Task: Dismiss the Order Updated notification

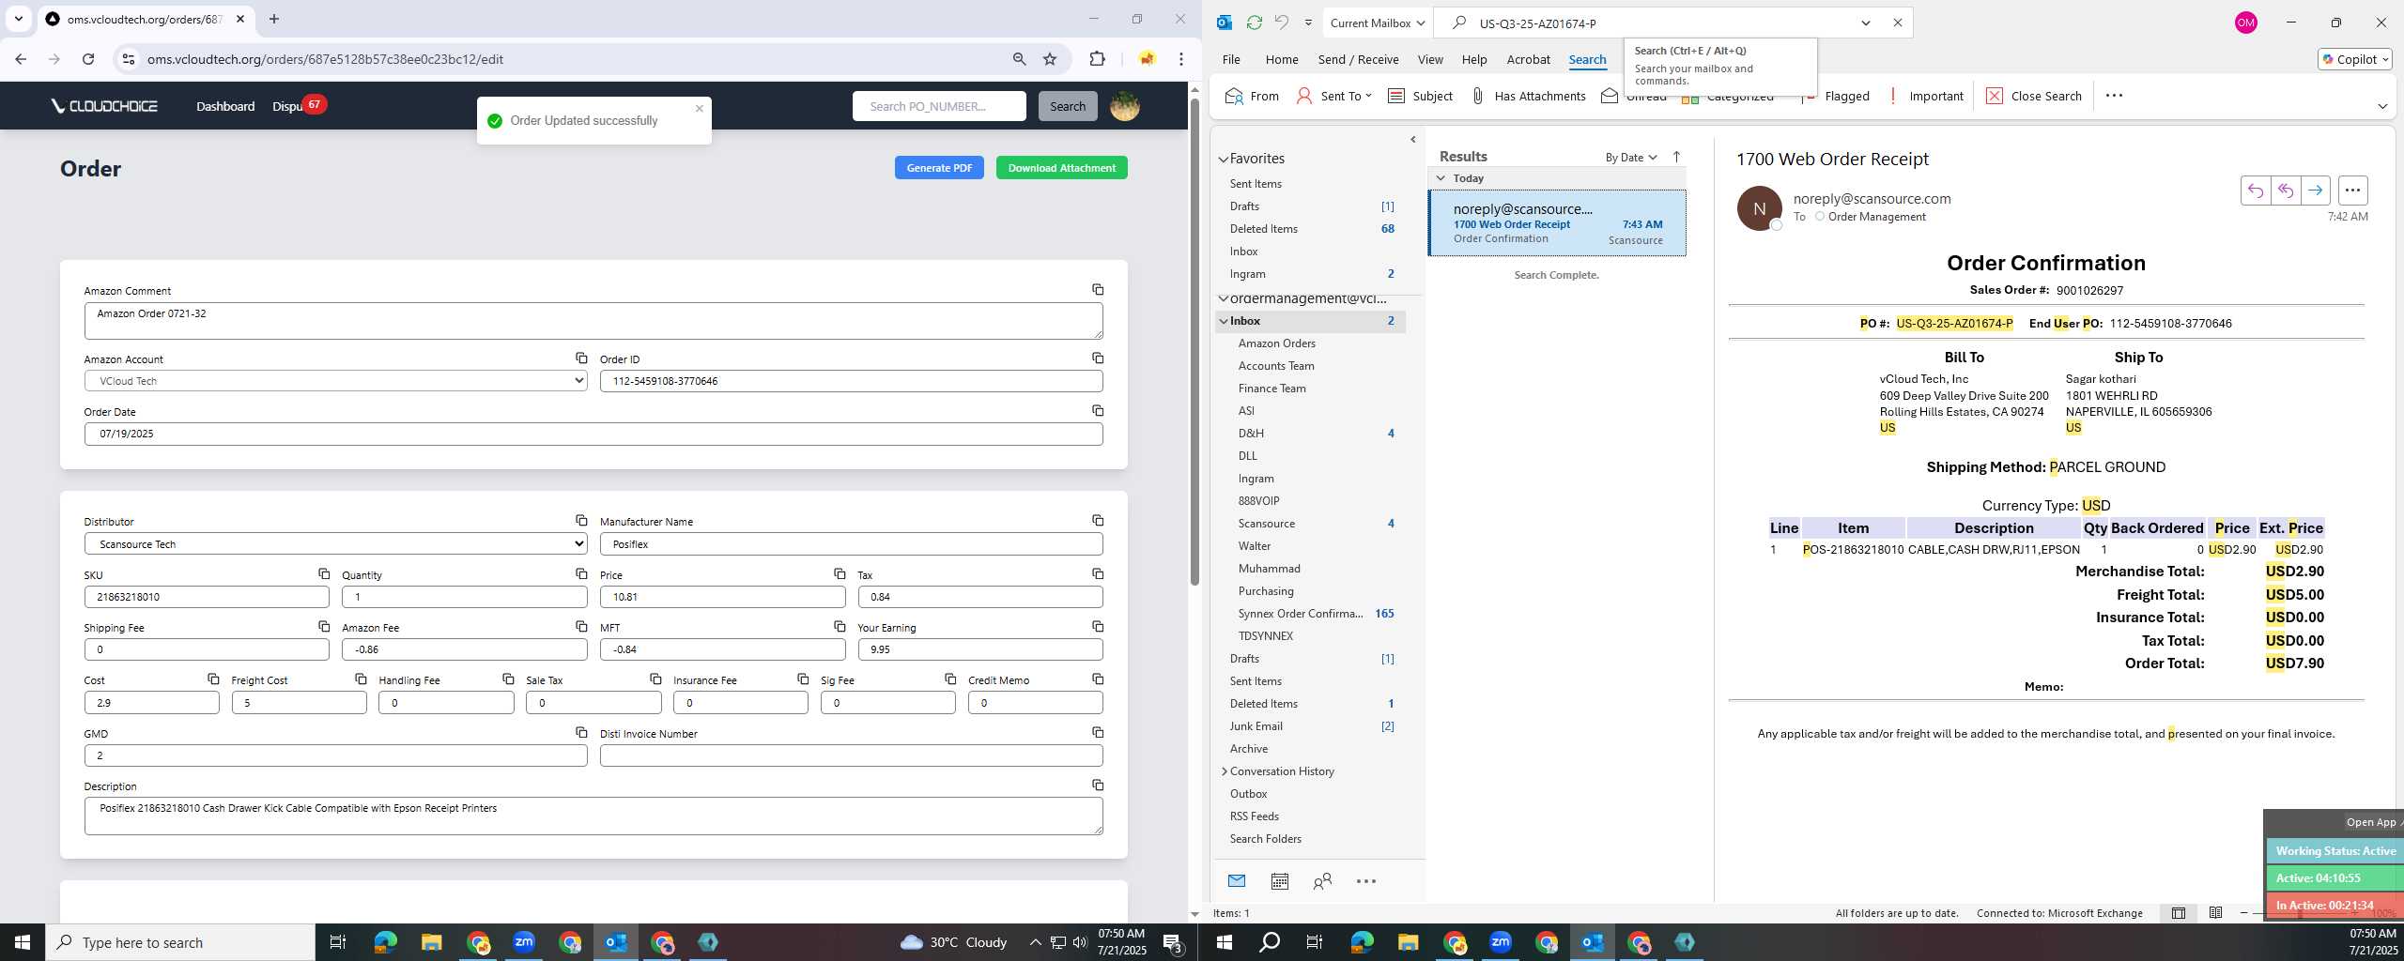Action: click(x=700, y=109)
